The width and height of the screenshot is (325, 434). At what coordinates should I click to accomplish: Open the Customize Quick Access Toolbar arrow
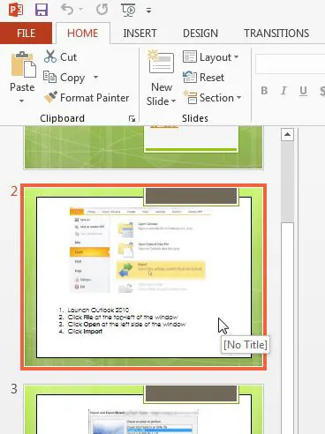click(x=148, y=11)
